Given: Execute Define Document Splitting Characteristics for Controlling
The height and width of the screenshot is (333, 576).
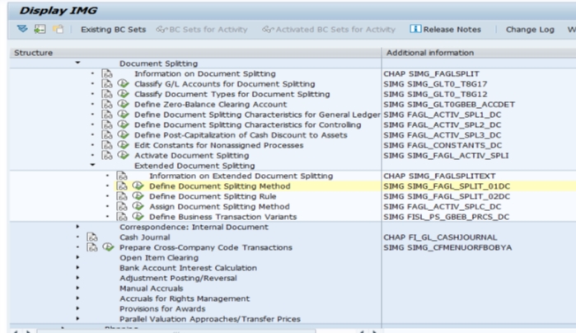Looking at the screenshot, I should 123,124.
